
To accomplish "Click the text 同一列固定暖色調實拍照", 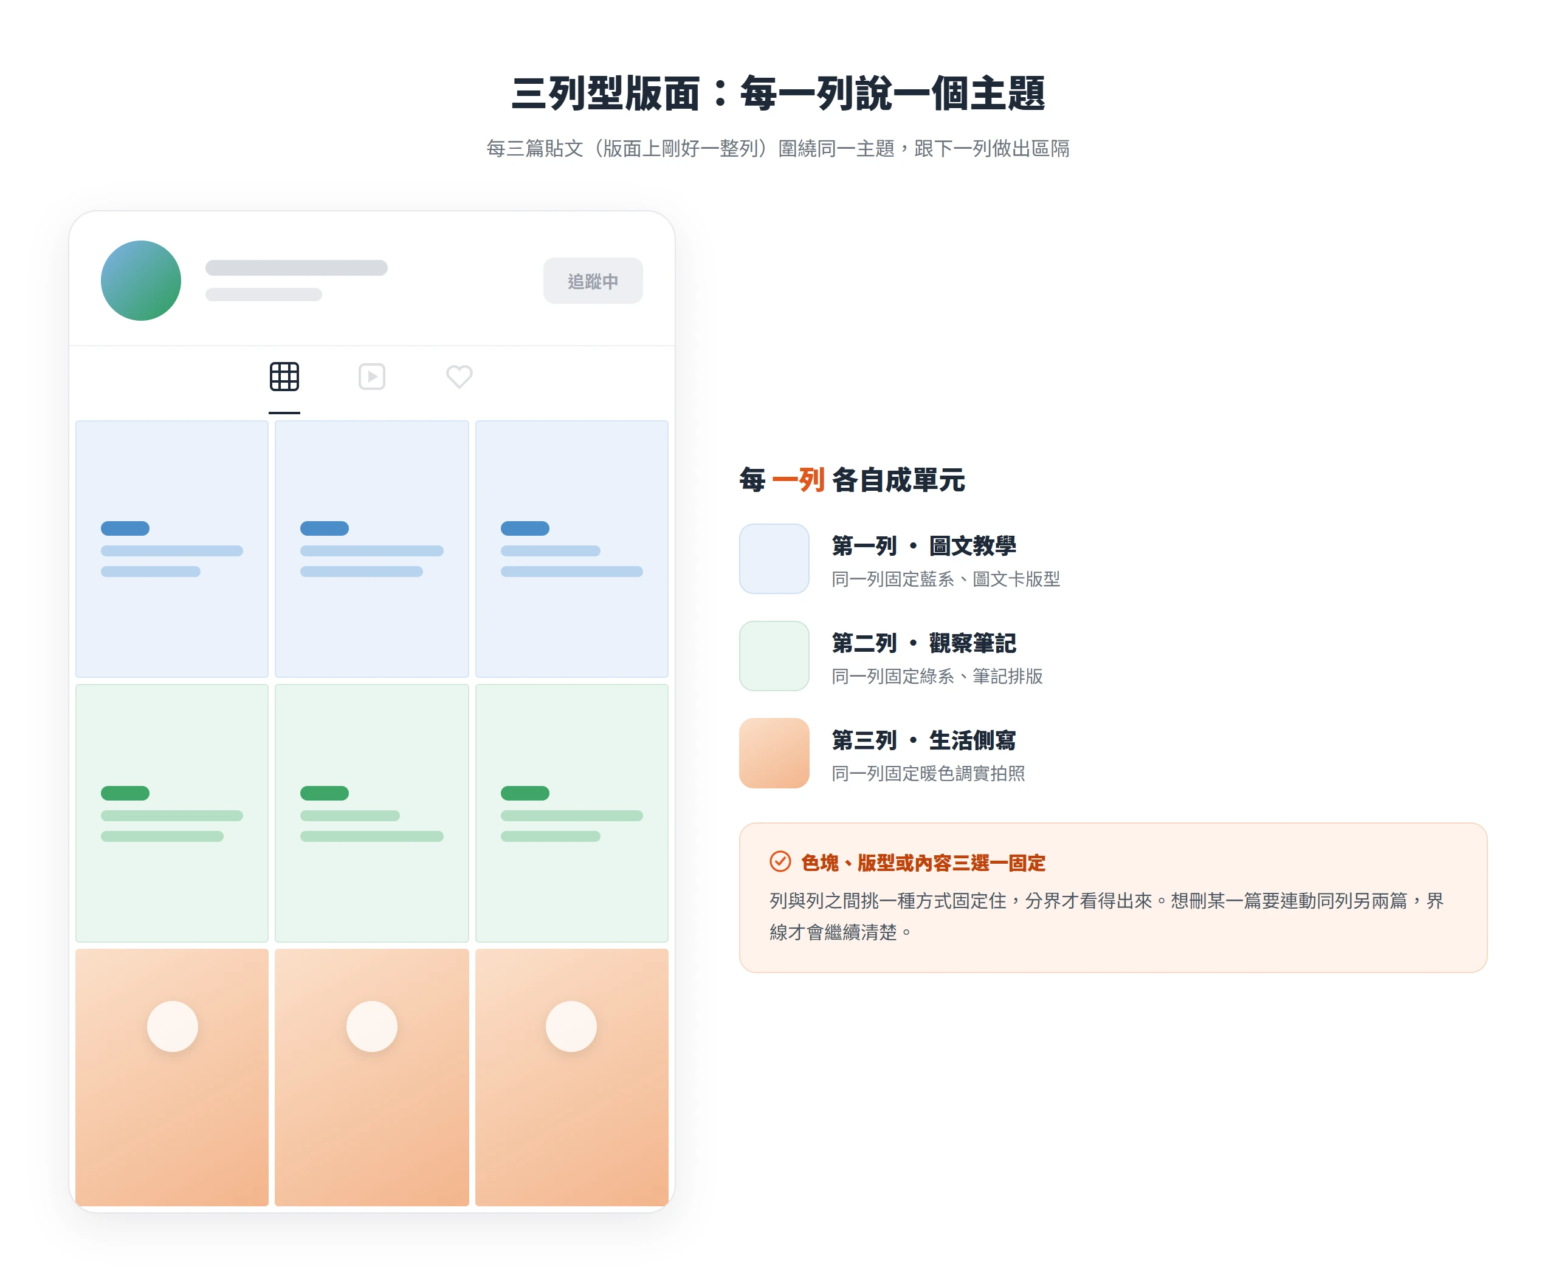I will click(928, 773).
